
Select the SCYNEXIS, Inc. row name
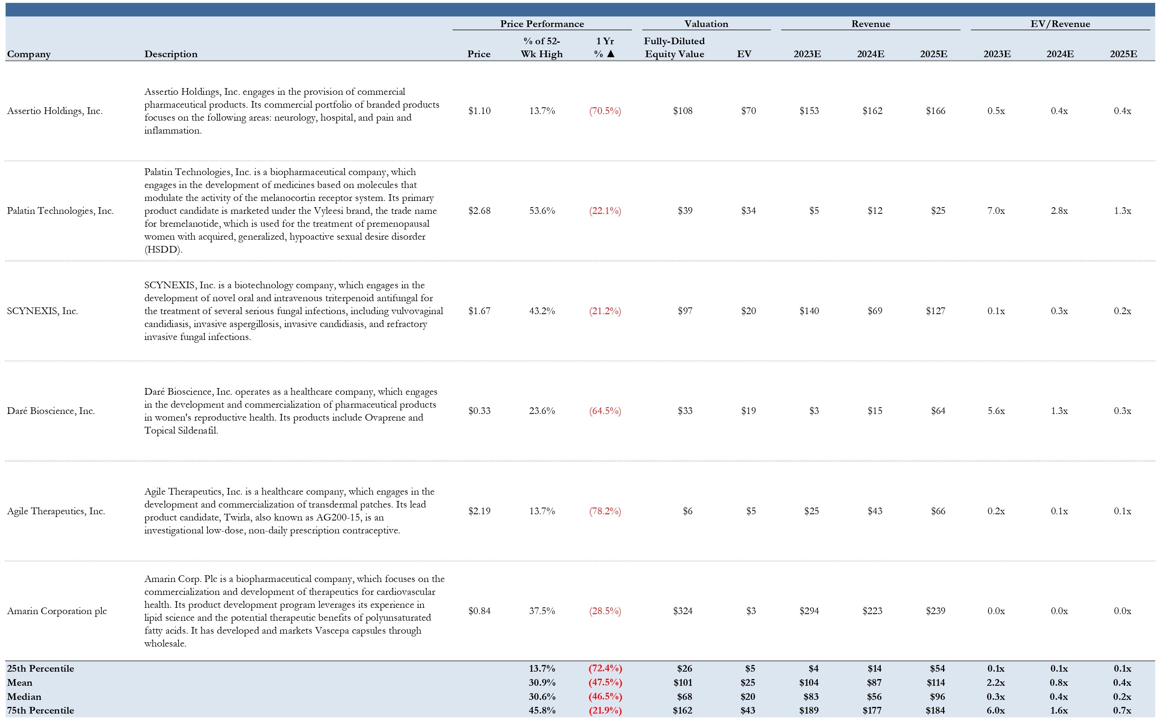click(x=42, y=311)
